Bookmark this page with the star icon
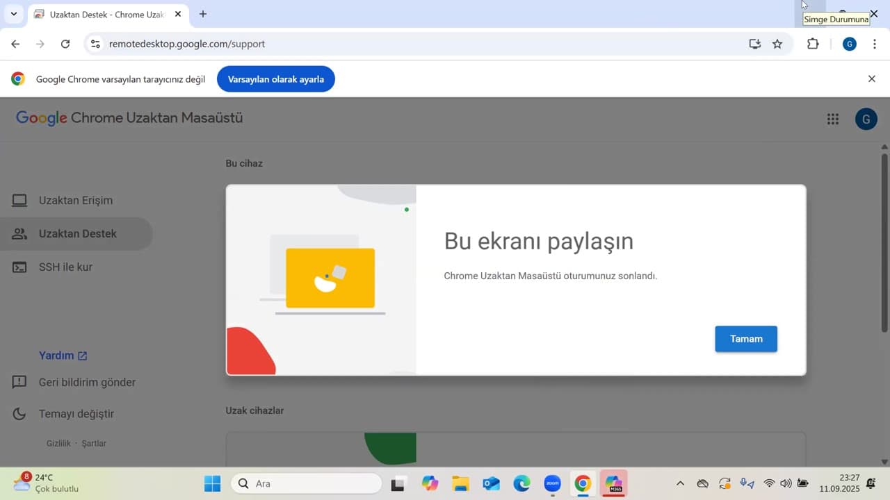 click(x=777, y=44)
